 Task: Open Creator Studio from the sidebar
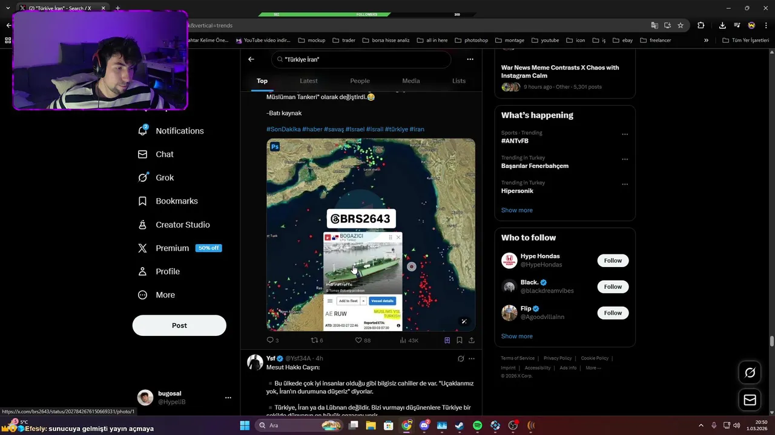174,225
